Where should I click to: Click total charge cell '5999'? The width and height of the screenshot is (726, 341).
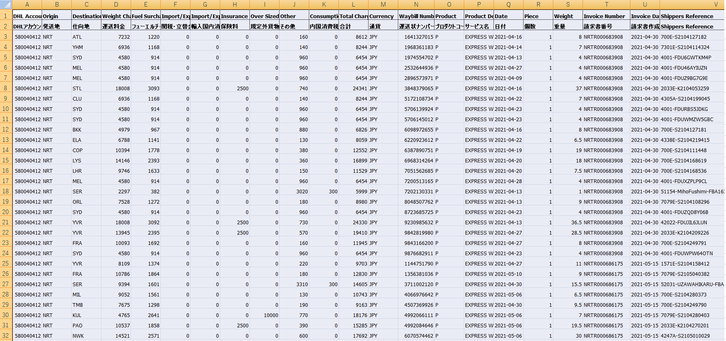[x=354, y=191]
